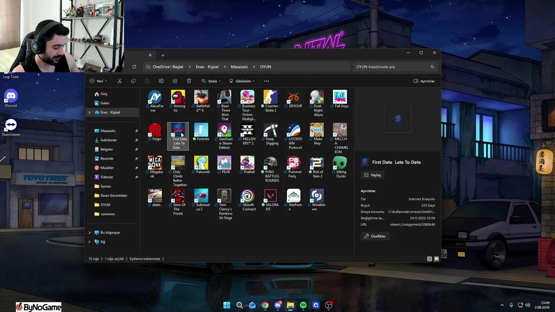Click the Delete trash icon in toolbar
This screenshot has height=312, width=555.
click(x=189, y=81)
